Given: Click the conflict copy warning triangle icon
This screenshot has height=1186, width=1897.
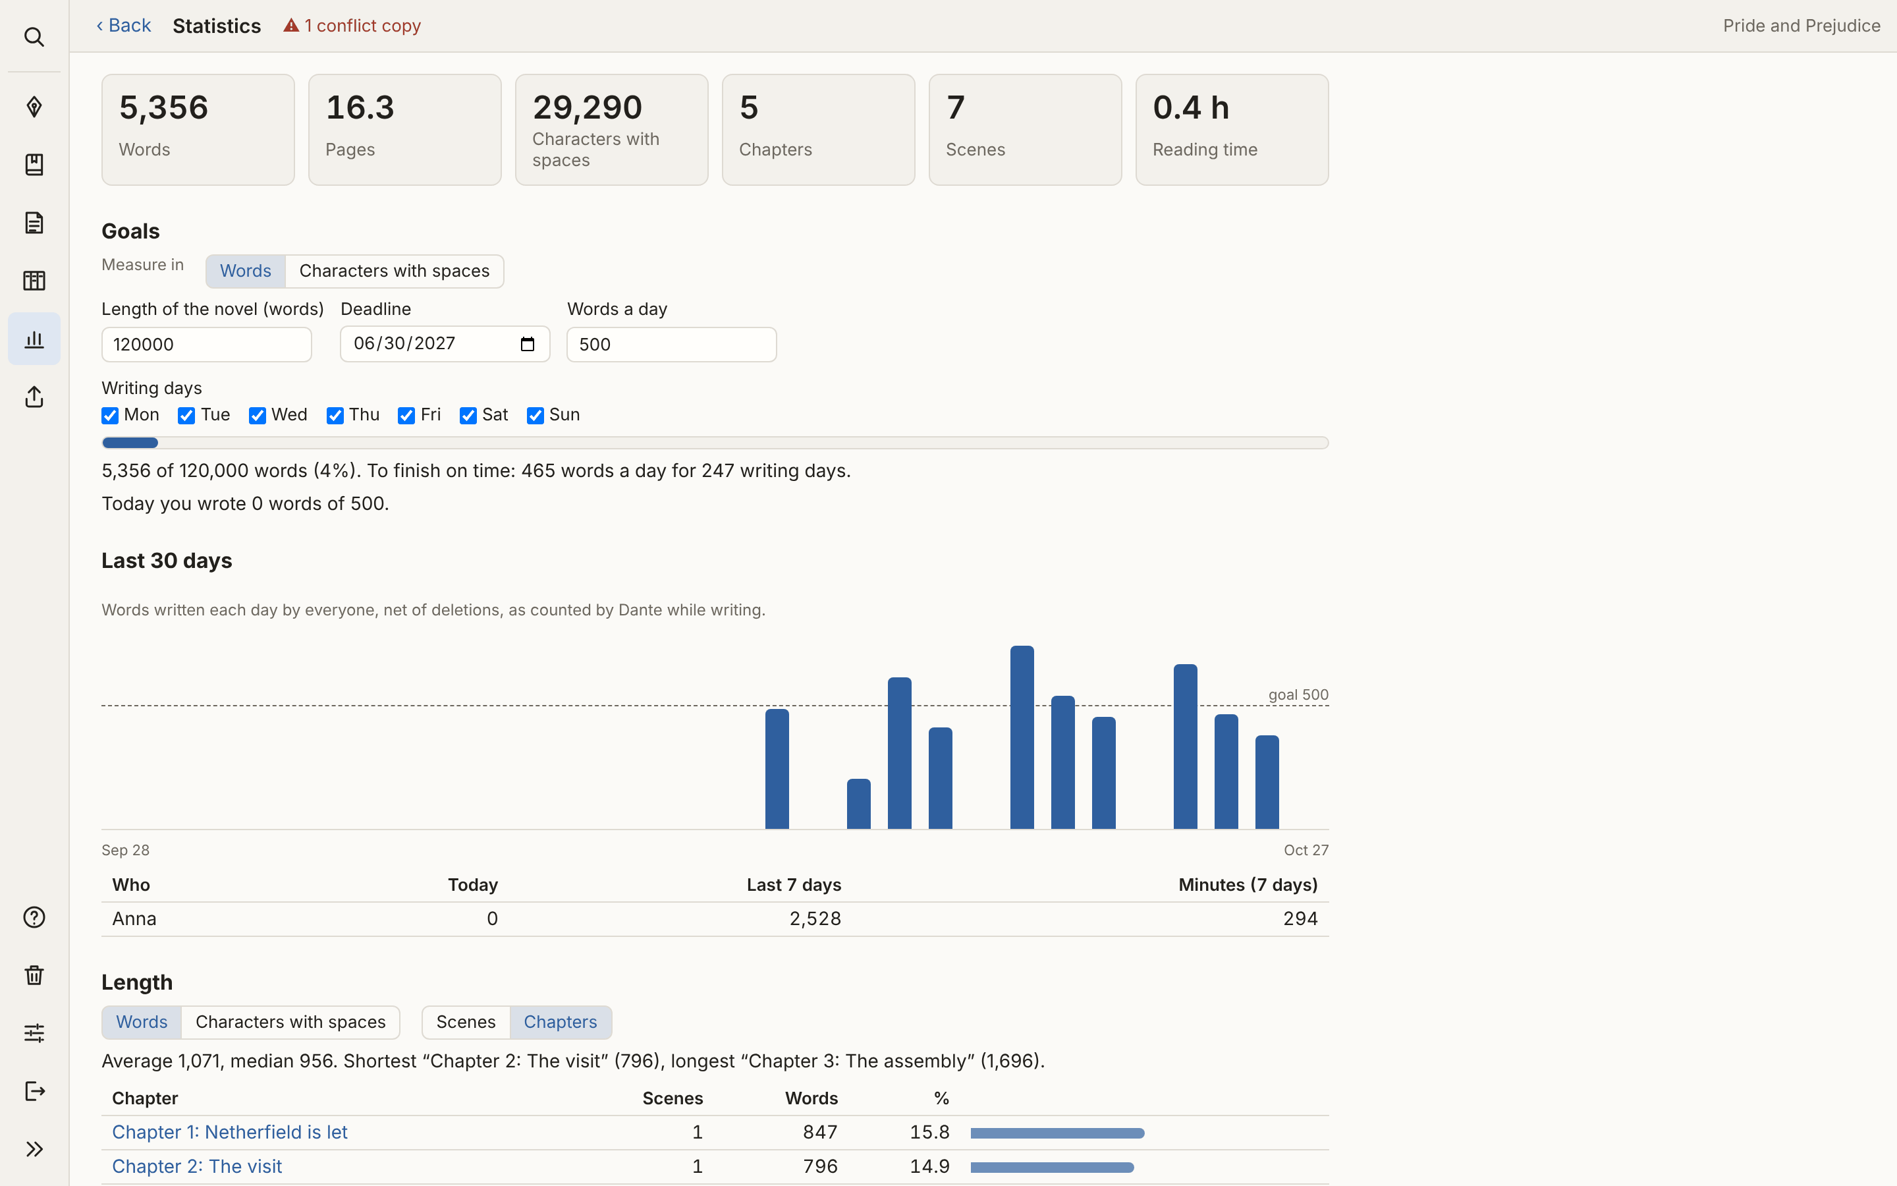Looking at the screenshot, I should pos(291,26).
